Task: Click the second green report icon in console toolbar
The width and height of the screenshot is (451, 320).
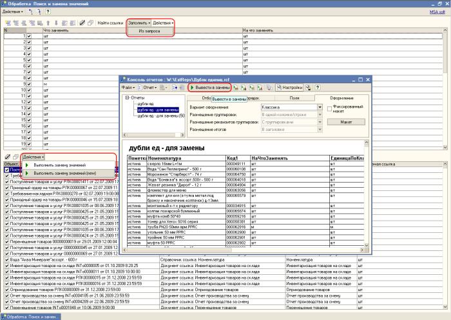Action: click(244, 87)
